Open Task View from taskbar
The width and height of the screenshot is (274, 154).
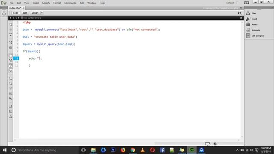coord(83,150)
